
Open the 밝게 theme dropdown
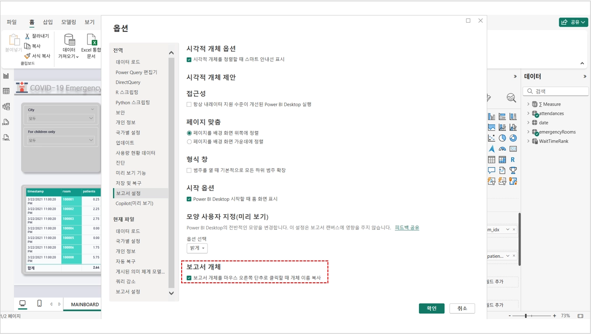point(197,248)
